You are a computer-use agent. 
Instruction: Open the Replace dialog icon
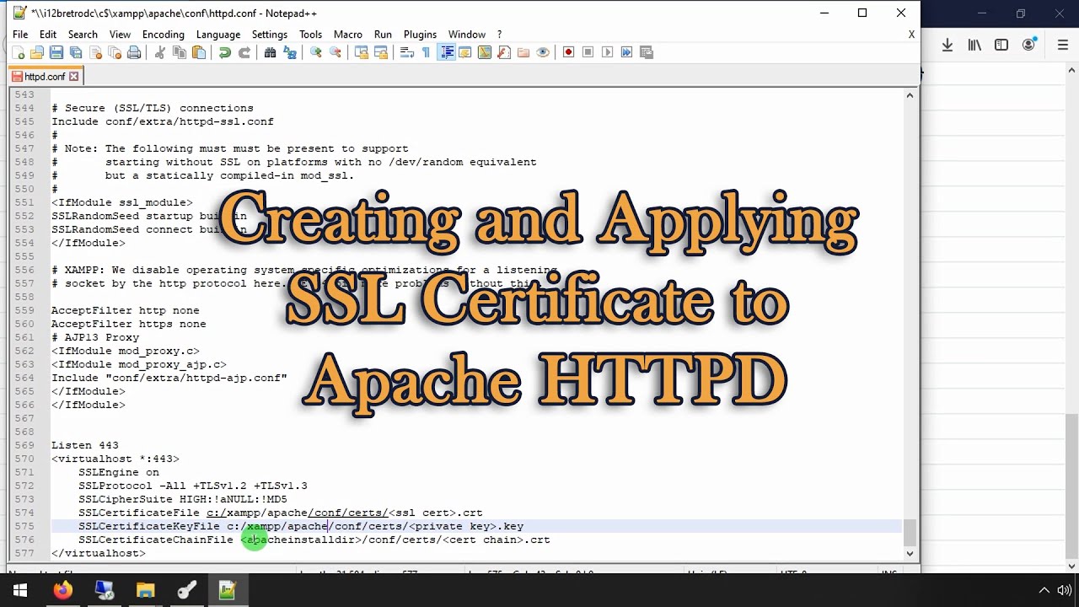tap(289, 52)
